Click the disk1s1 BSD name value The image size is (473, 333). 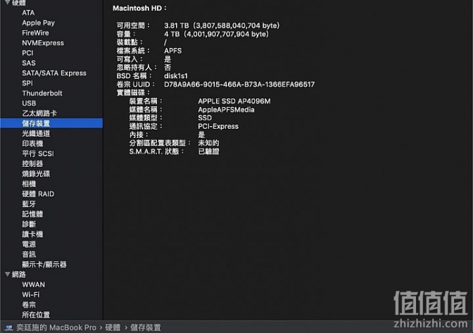176,76
